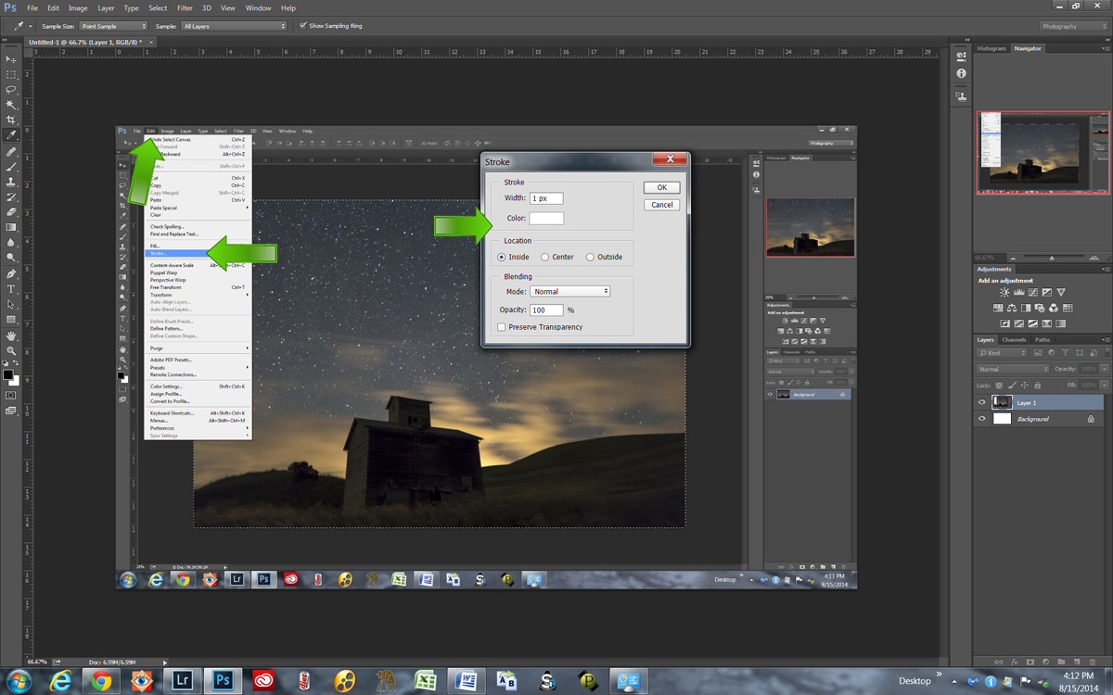Viewport: 1113px width, 695px height.
Task: Toggle Lock image pixels in main Layers panel
Action: 1013,385
